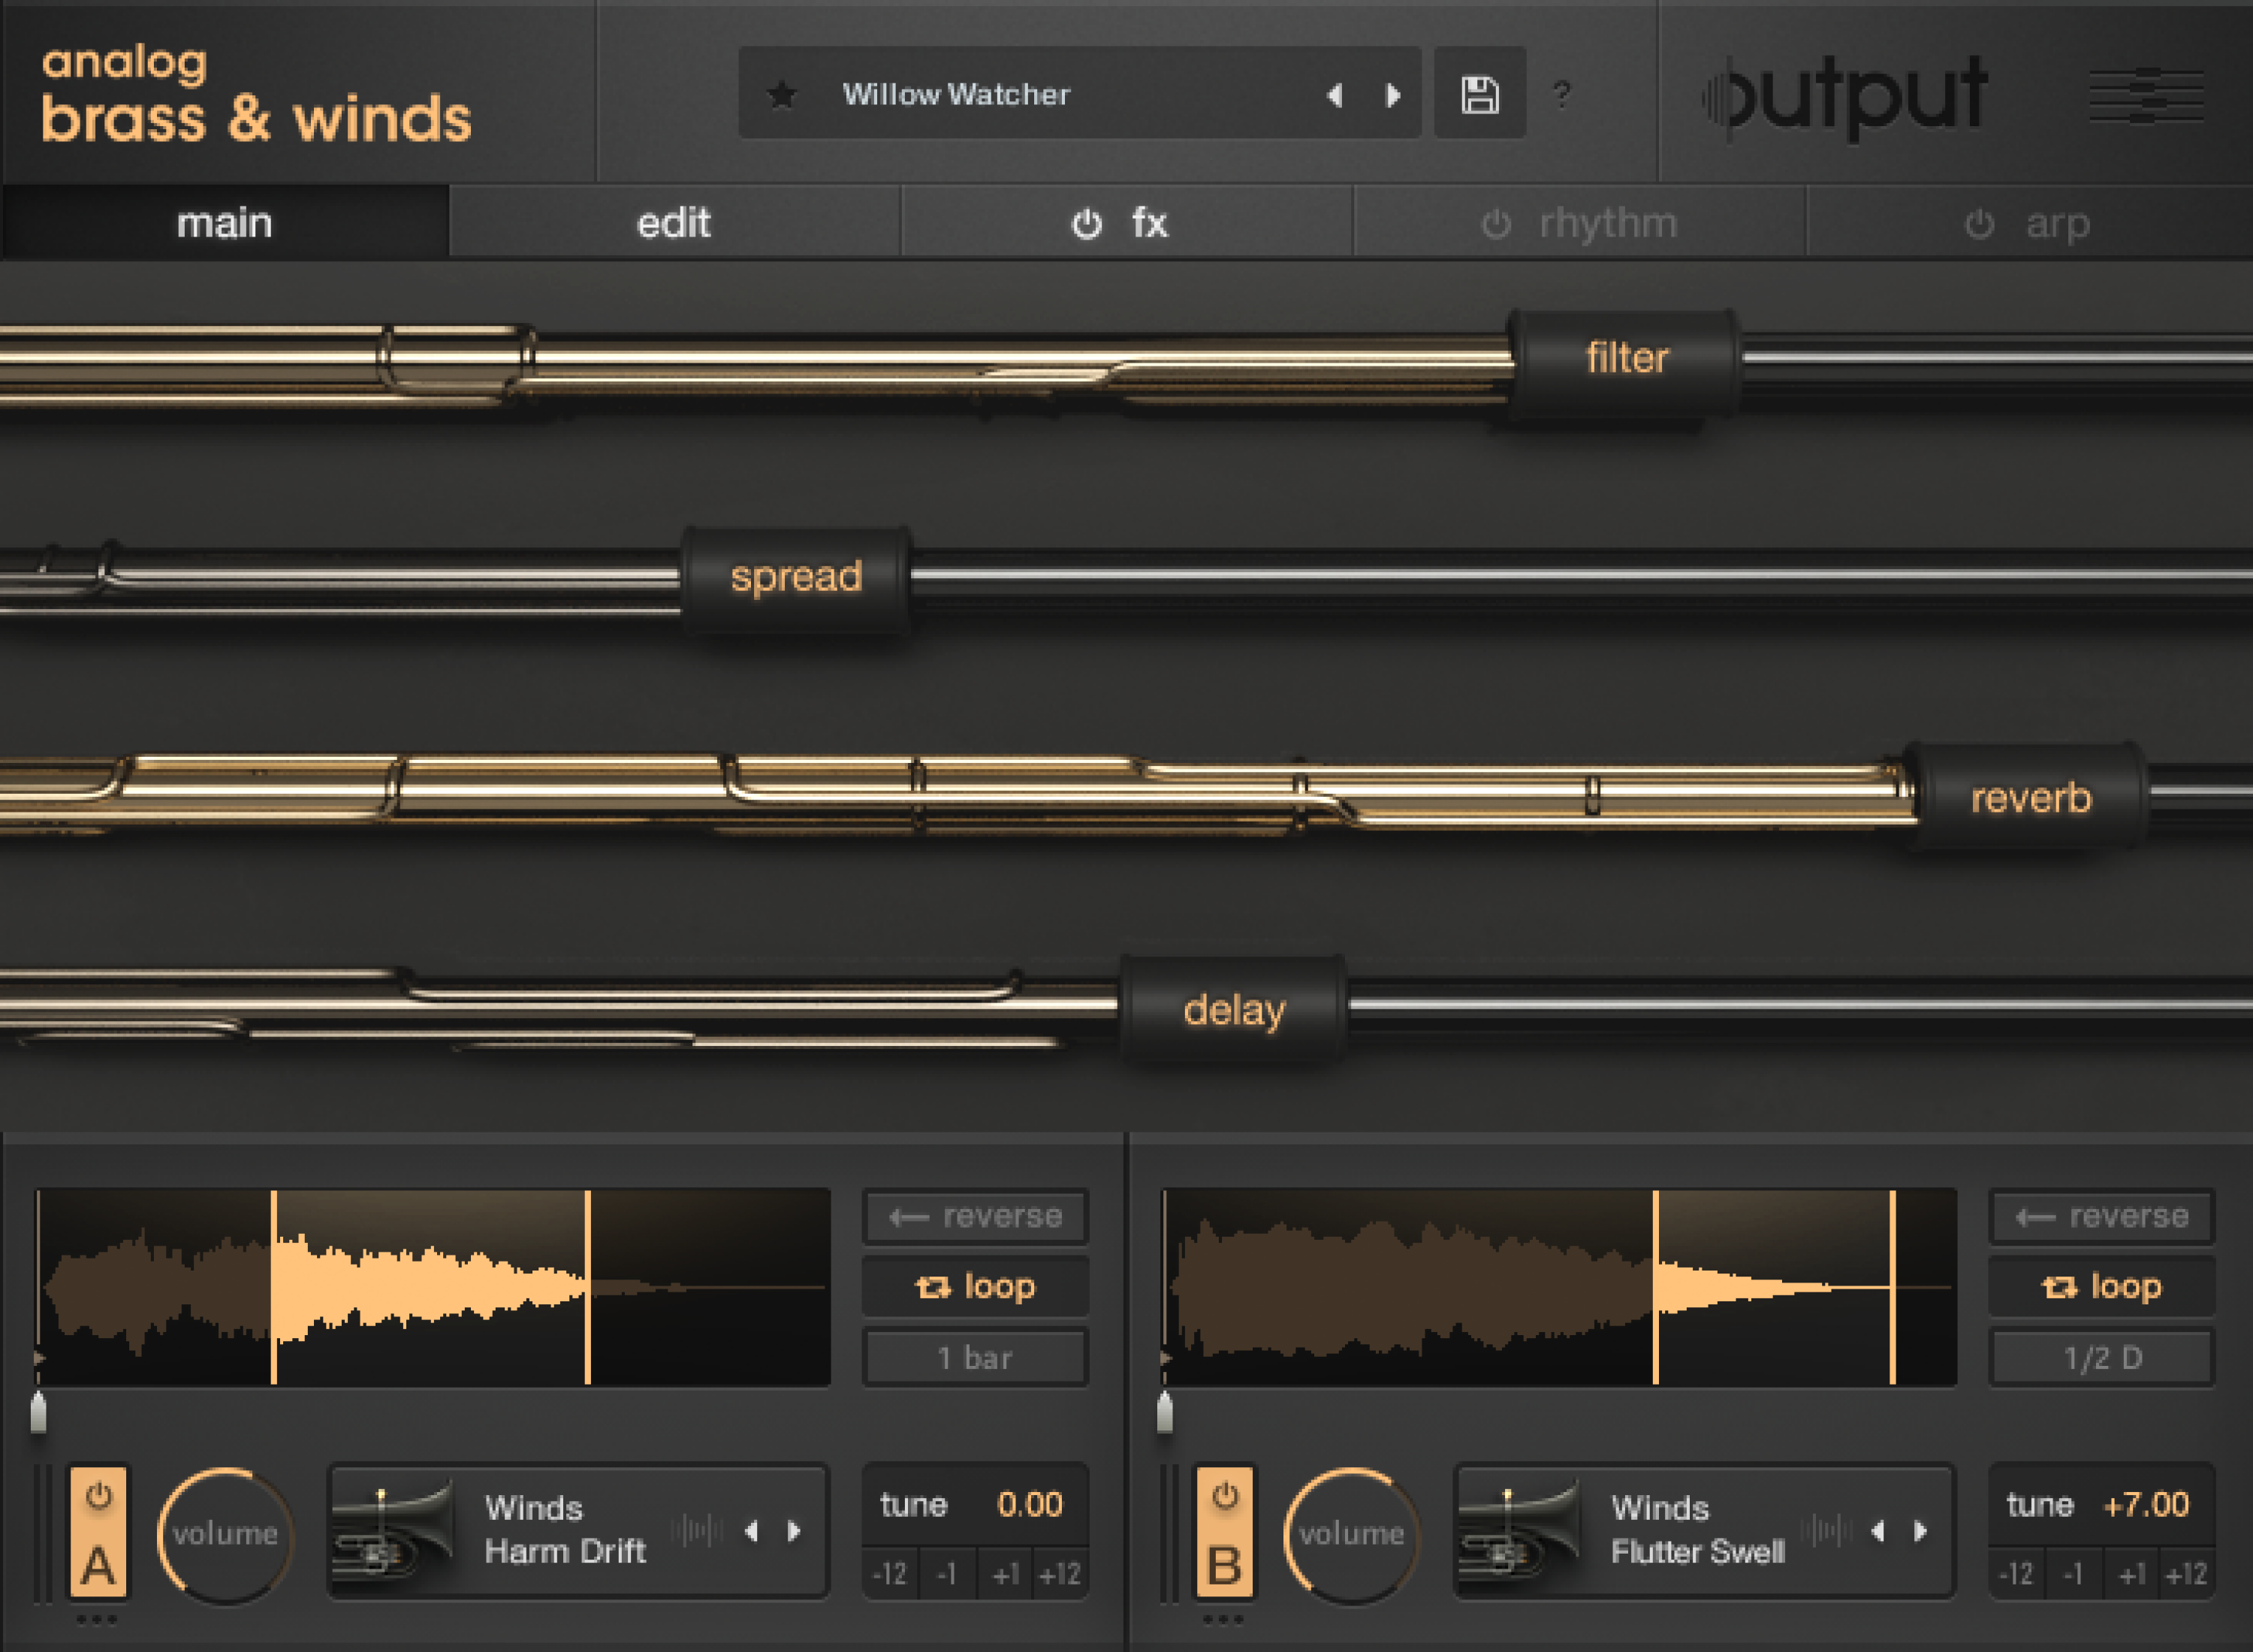The width and height of the screenshot is (2253, 1652).
Task: Power off Layer B with its orange toggle
Action: pyautogui.click(x=1224, y=1499)
